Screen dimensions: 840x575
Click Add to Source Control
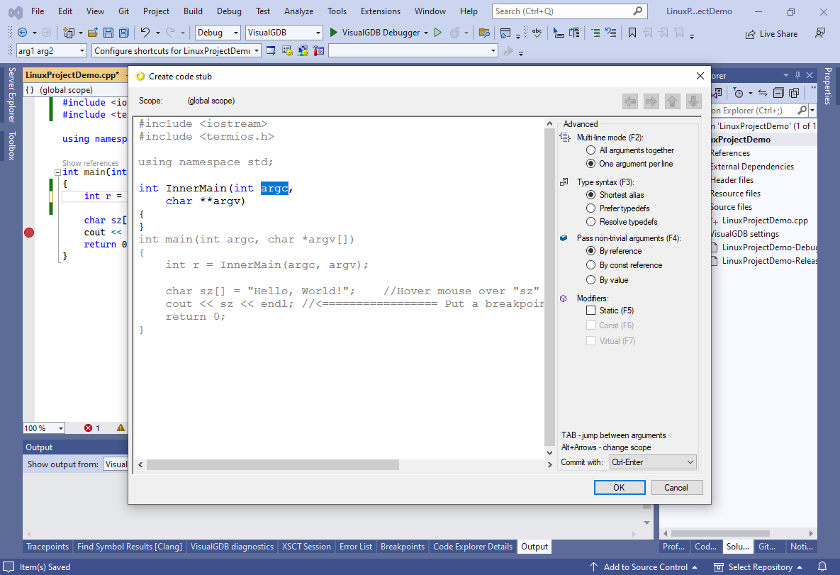pos(645,567)
